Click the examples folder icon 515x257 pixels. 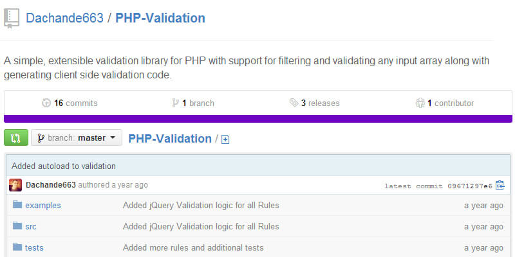(17, 206)
